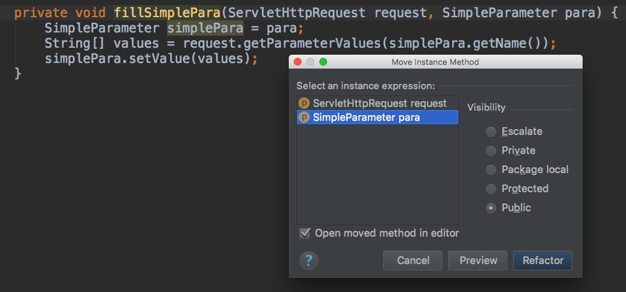The image size is (626, 292).
Task: Select Public visibility
Action: click(x=491, y=208)
